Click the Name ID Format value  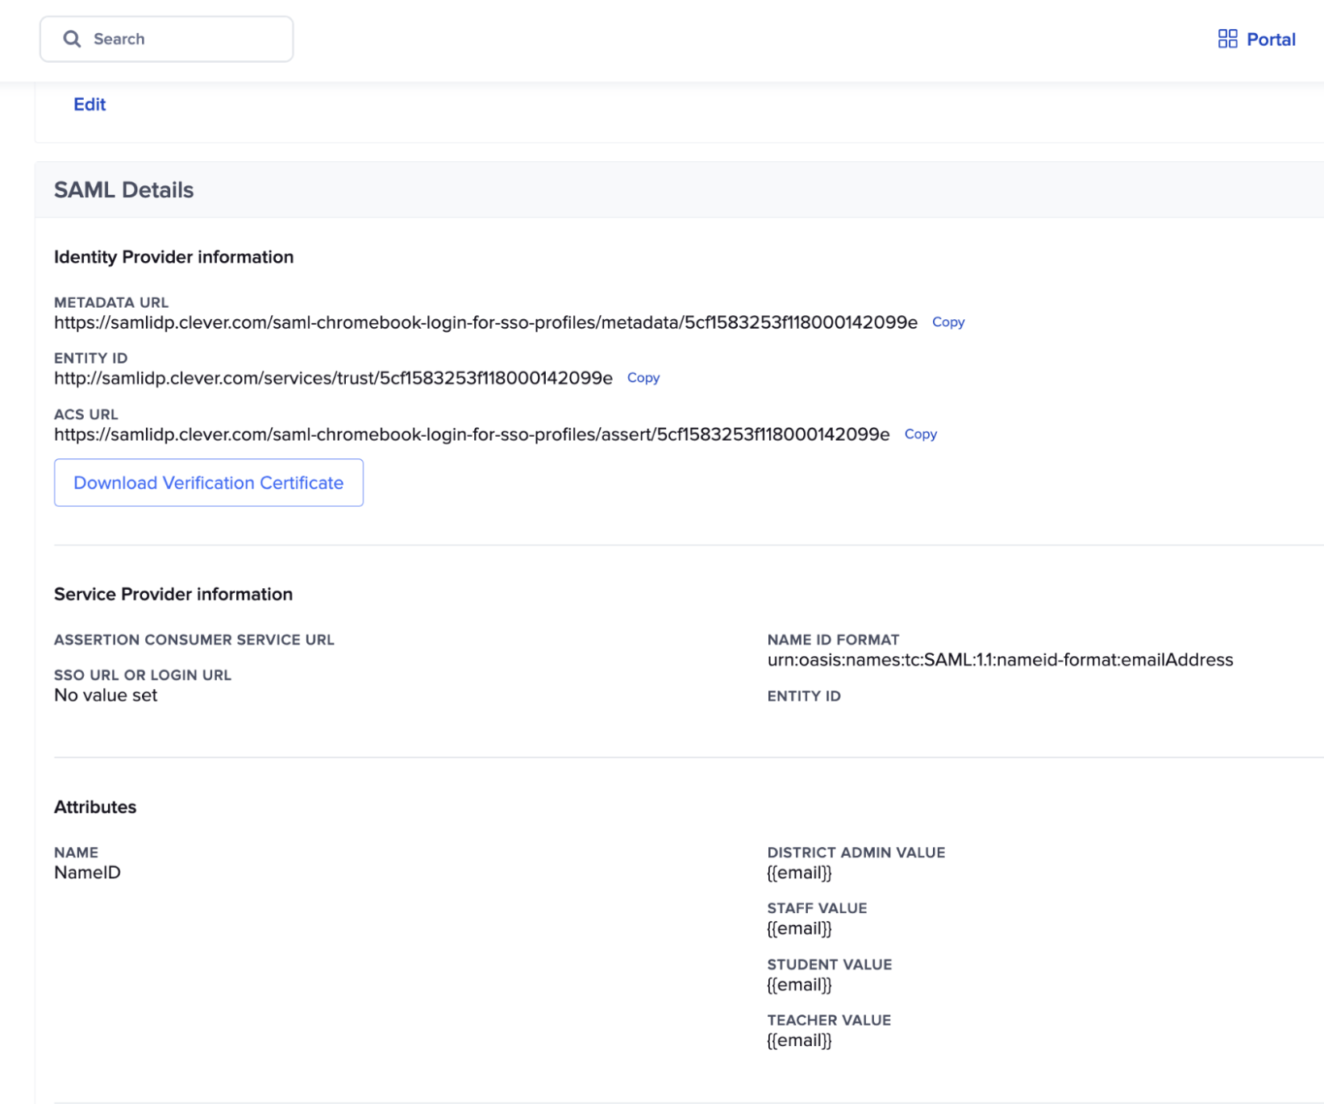pyautogui.click(x=1000, y=659)
